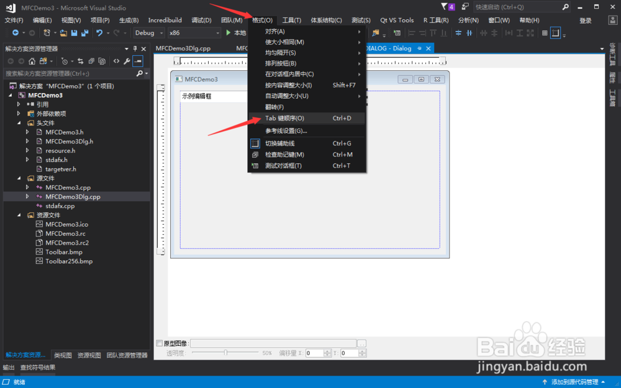Expand the 引用 tree node
621x388 pixels.
pyautogui.click(x=19, y=104)
